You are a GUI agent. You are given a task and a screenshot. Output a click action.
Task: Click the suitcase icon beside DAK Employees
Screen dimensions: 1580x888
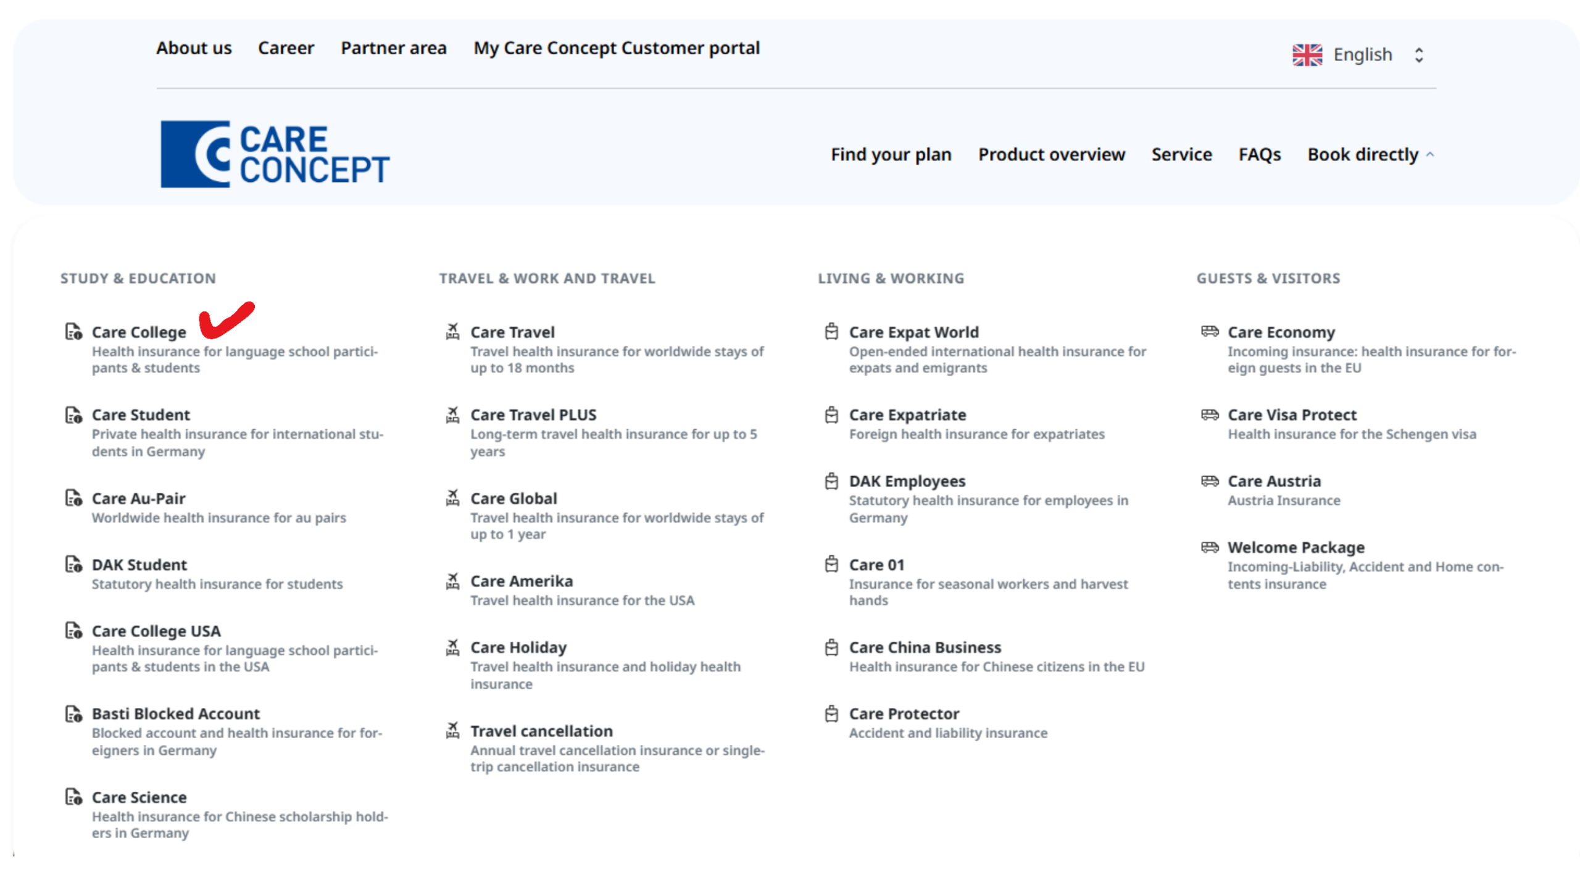pos(831,481)
